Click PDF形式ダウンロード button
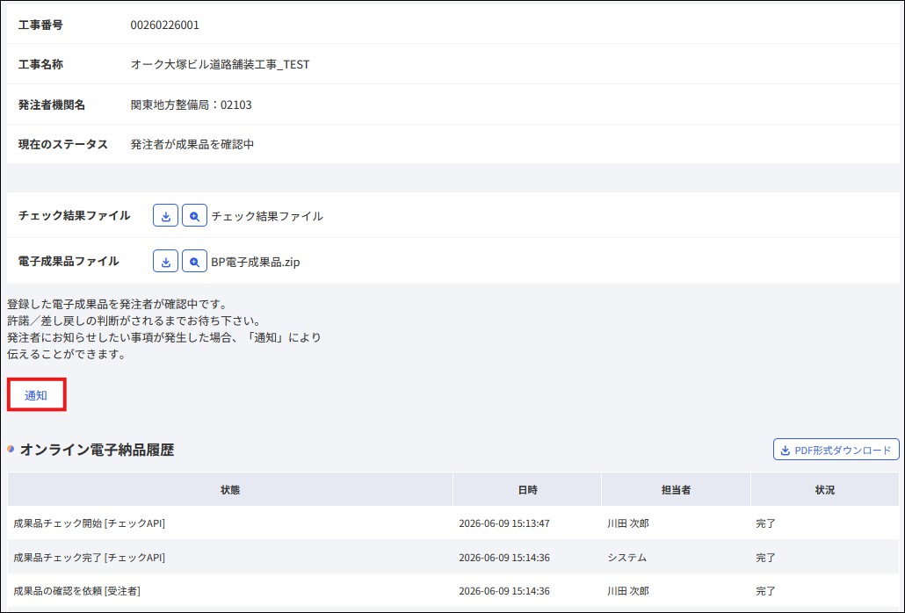 (836, 450)
